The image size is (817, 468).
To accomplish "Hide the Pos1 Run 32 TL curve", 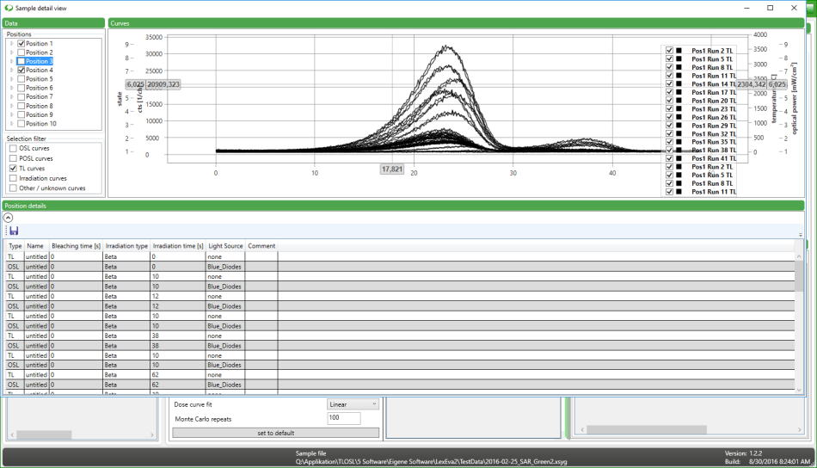I will 670,134.
